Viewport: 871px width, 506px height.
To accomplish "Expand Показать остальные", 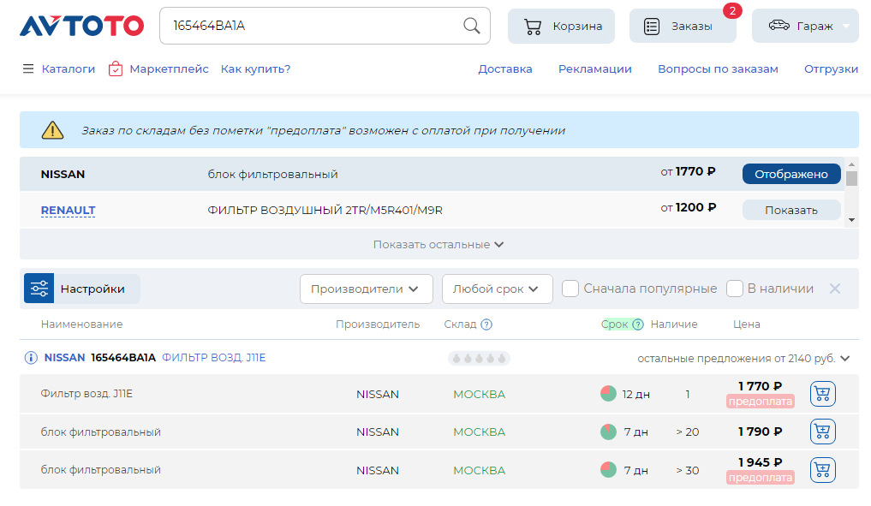I will (438, 244).
